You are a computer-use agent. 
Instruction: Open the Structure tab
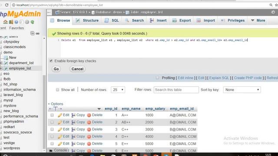[87, 20]
